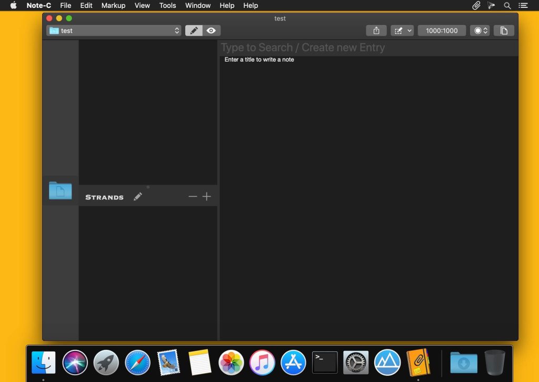Open the test folder dropdown
The image size is (539, 382).
[114, 31]
